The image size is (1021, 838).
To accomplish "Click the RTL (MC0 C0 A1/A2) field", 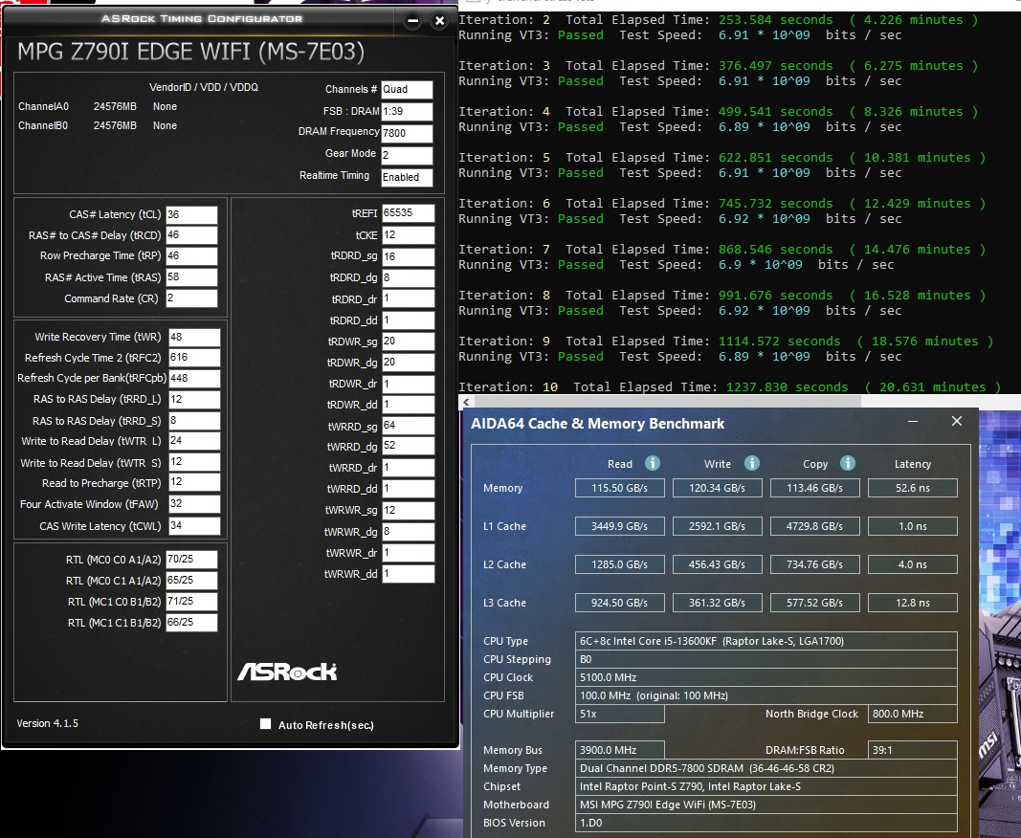I will click(191, 560).
